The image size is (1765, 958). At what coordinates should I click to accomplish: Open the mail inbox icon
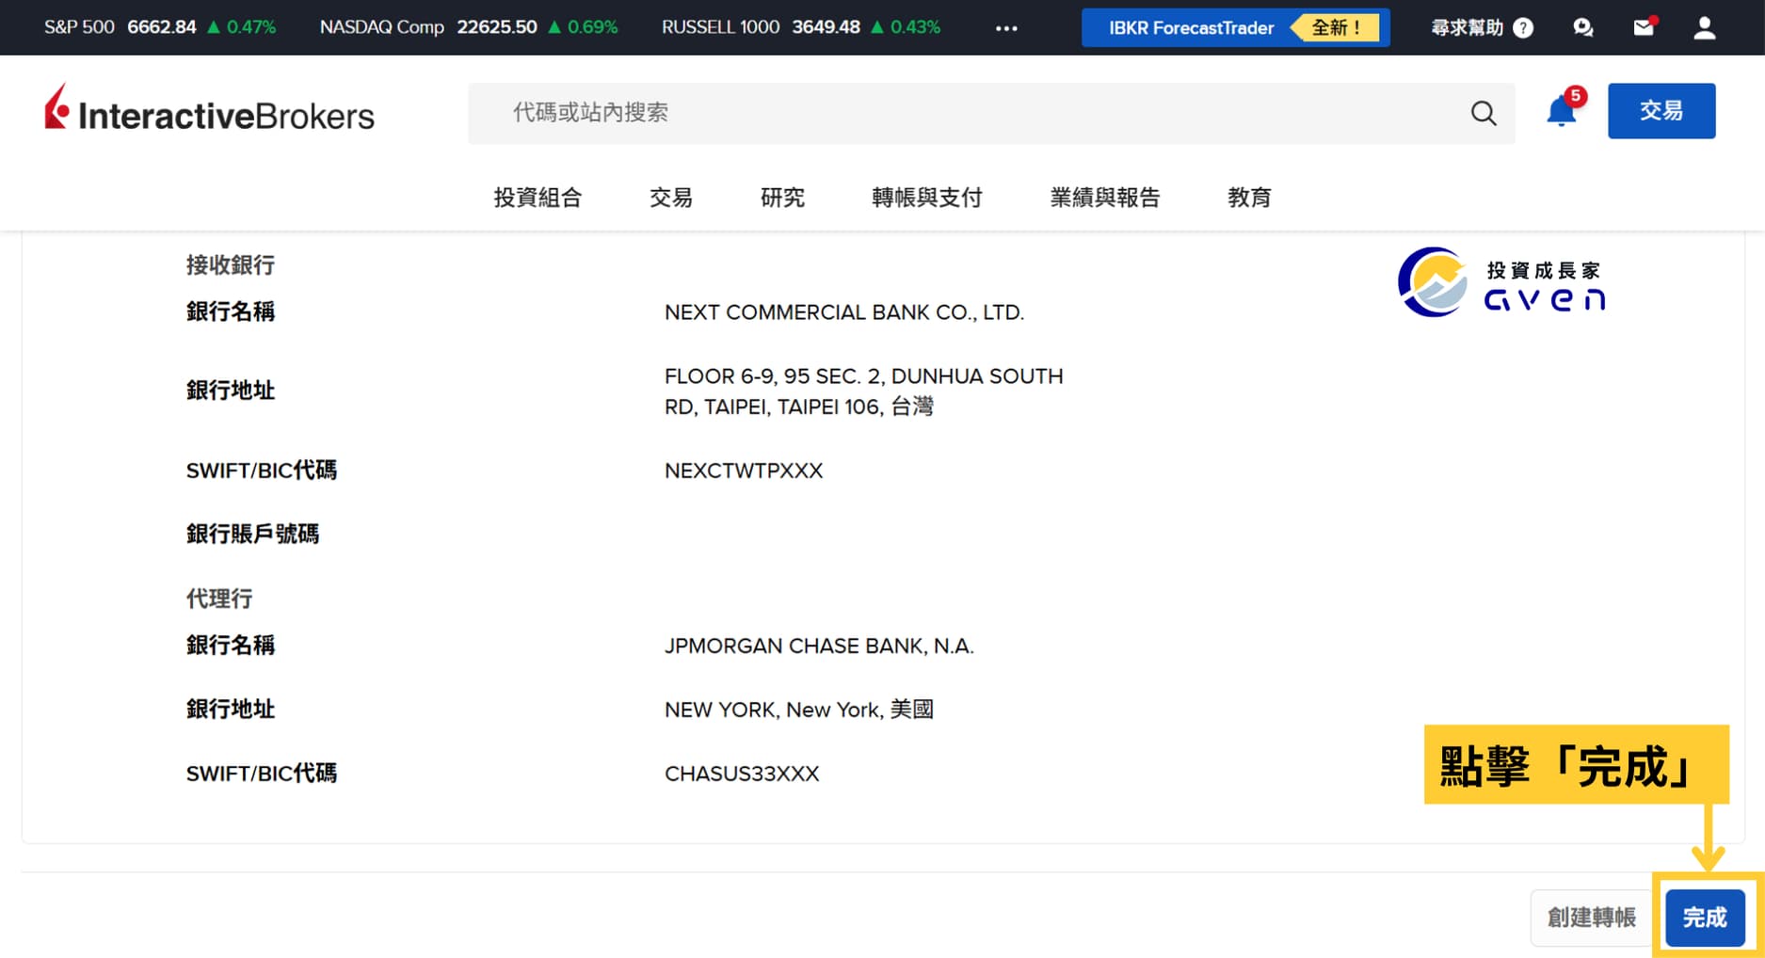pyautogui.click(x=1644, y=28)
